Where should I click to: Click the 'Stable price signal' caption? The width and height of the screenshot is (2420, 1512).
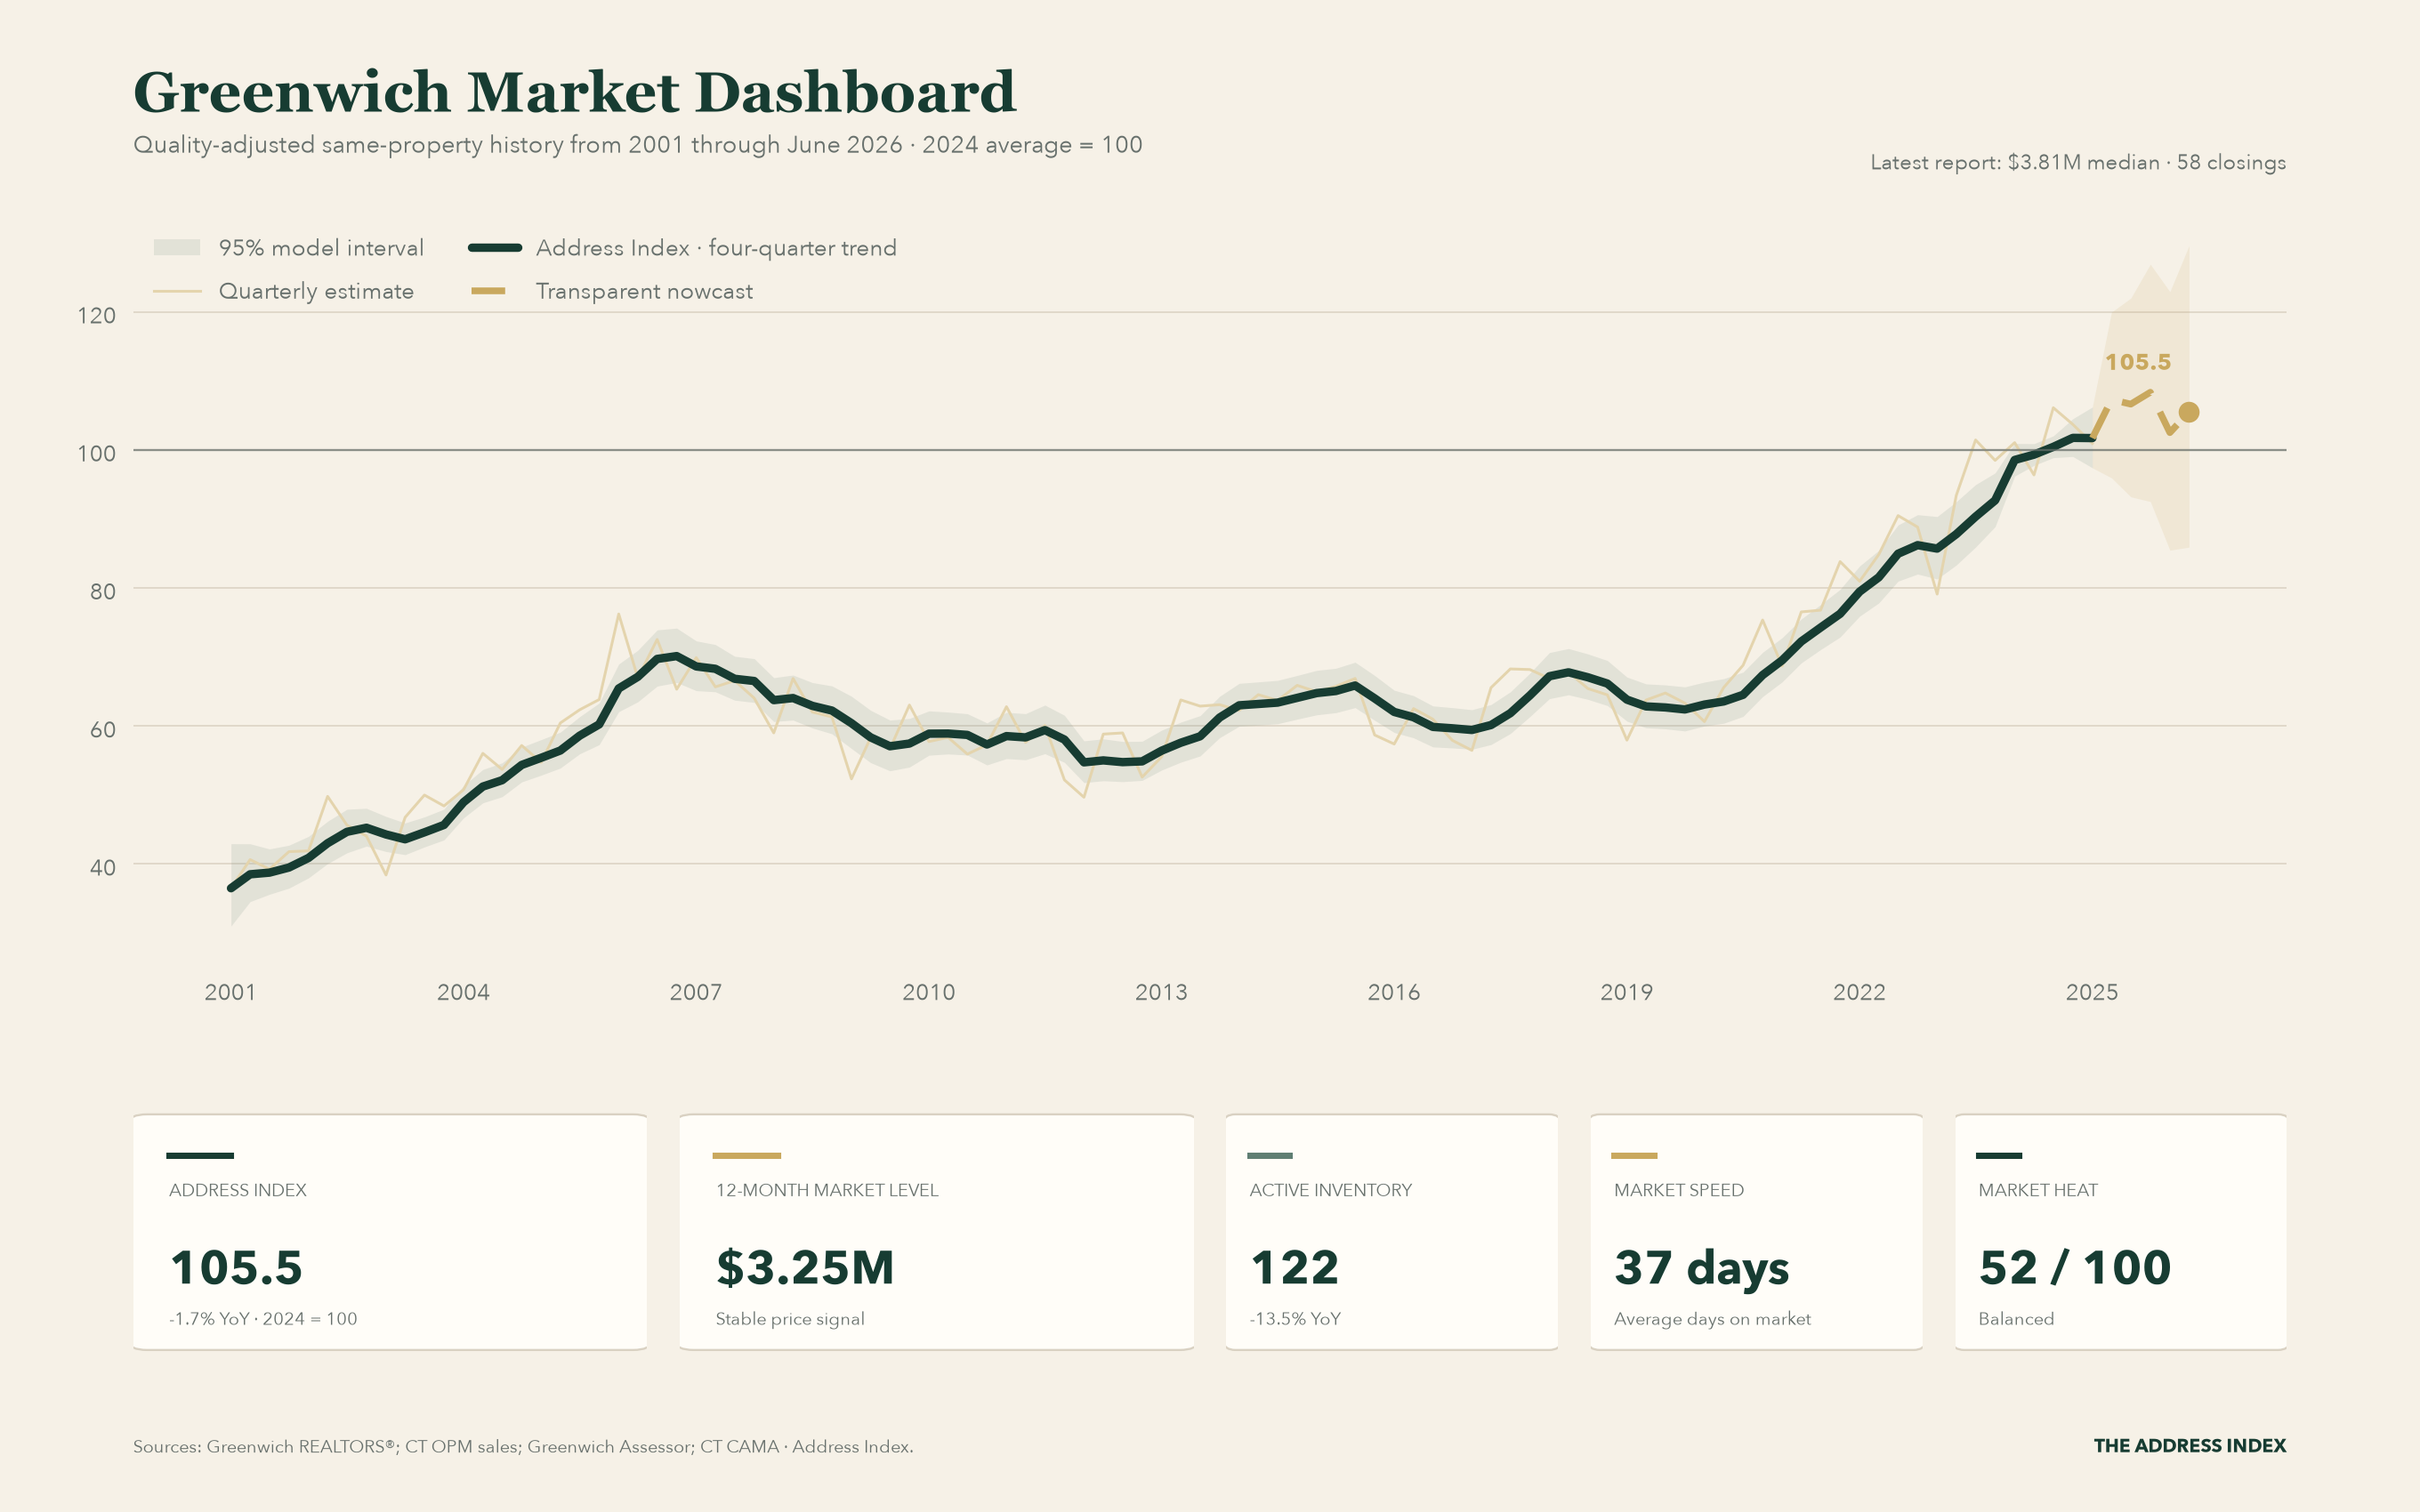pyautogui.click(x=790, y=1319)
